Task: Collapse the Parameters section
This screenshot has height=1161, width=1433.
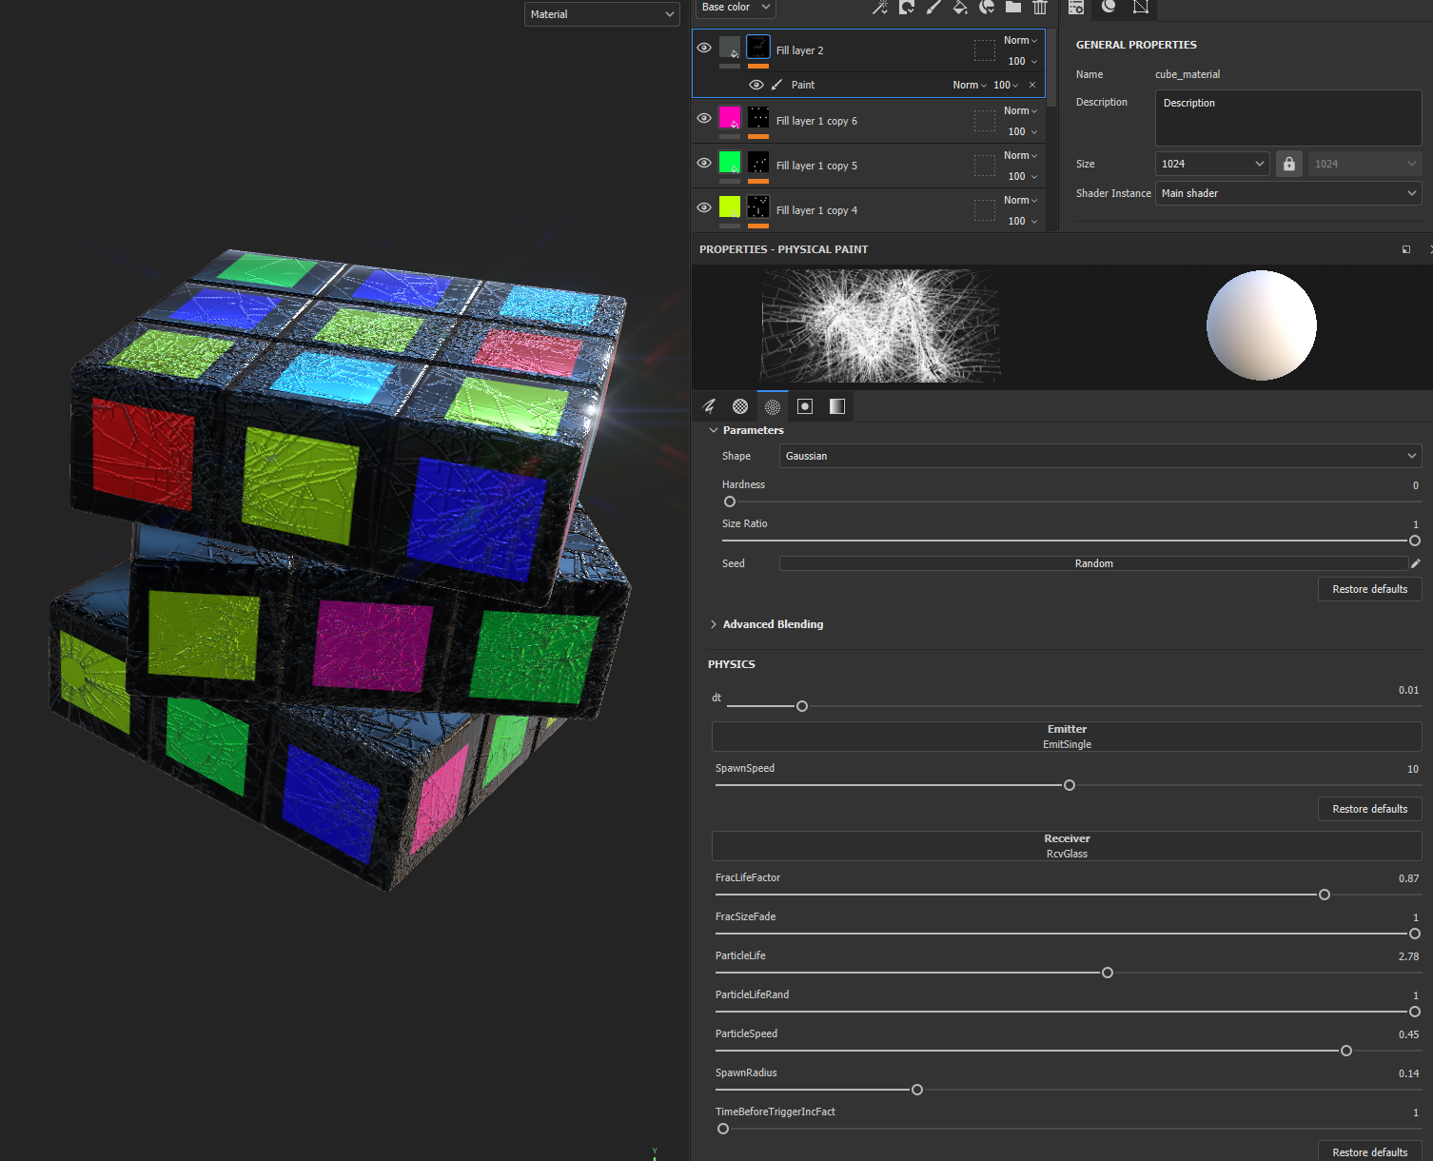Action: click(x=714, y=430)
